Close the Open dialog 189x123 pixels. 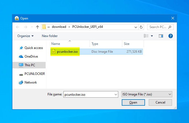pyautogui.click(x=173, y=18)
